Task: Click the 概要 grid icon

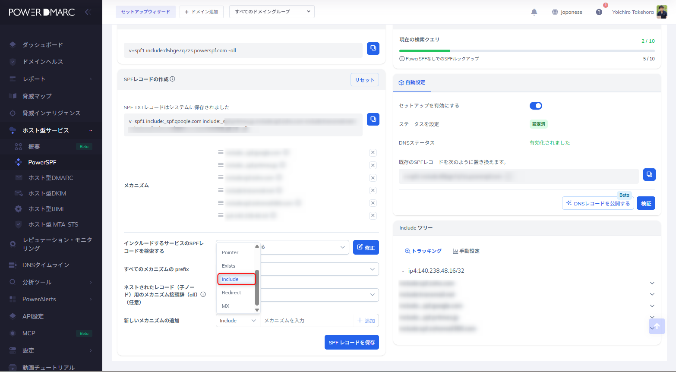Action: click(18, 147)
